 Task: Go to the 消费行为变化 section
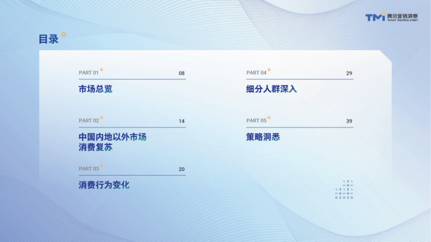tap(104, 185)
